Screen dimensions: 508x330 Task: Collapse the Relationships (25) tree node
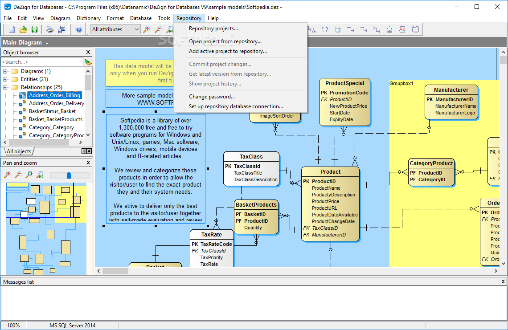coord(5,87)
